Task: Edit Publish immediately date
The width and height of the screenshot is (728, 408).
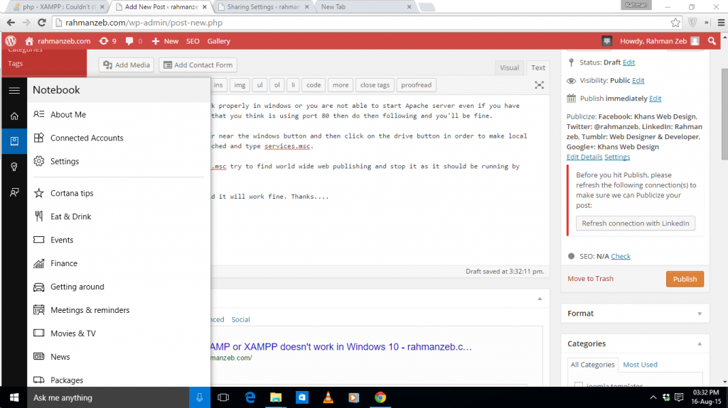Action: (655, 99)
